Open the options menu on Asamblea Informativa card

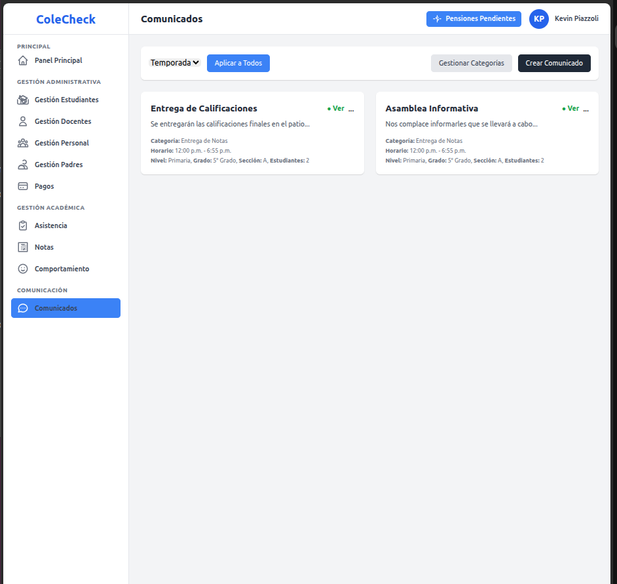[x=586, y=109]
